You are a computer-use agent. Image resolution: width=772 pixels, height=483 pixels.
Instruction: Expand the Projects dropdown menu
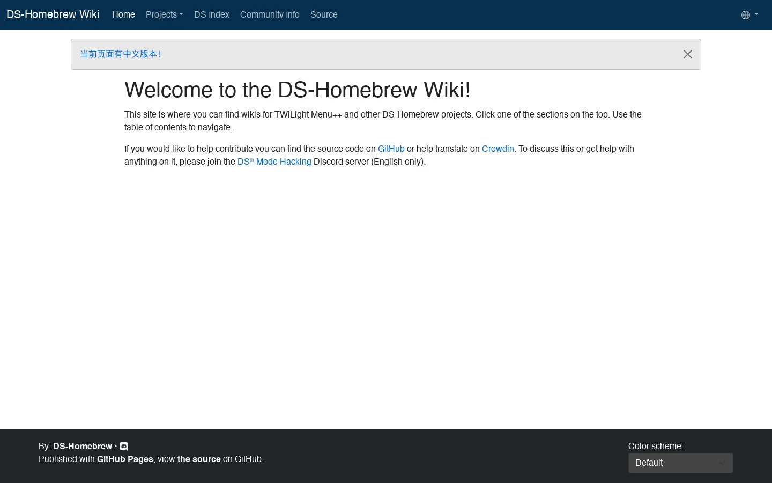tap(165, 15)
